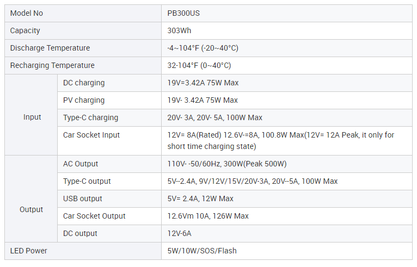Select the AC Output row label
This screenshot has width=417, height=267.
coord(81,164)
